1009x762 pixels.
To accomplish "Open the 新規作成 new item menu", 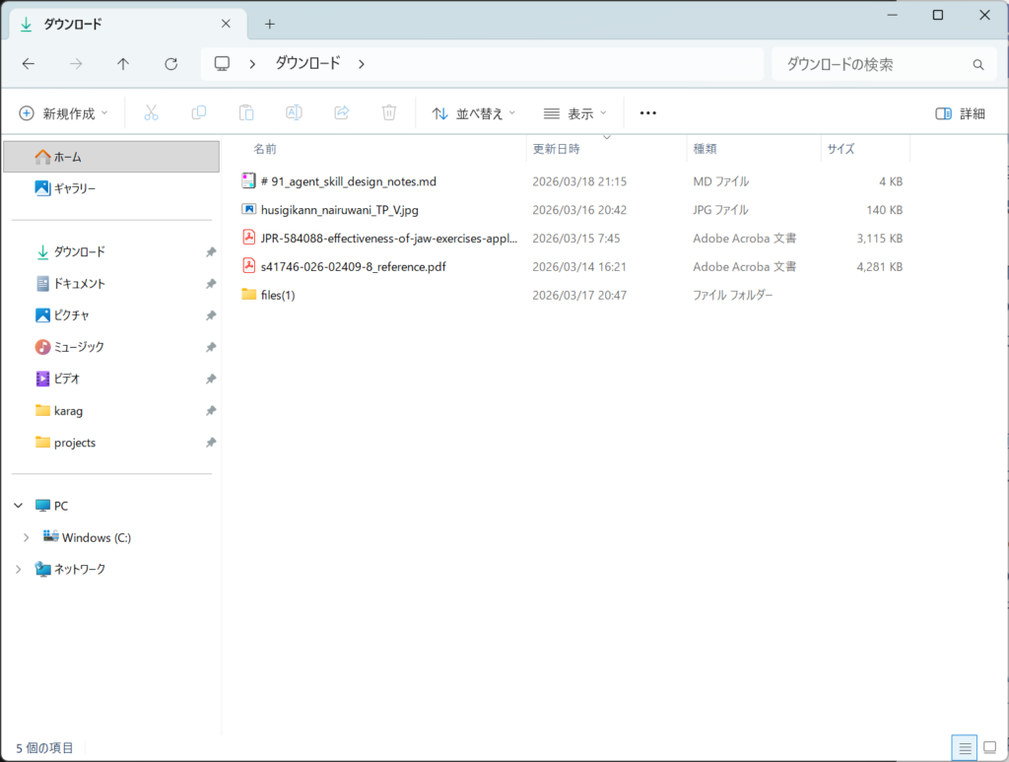I will (x=64, y=113).
